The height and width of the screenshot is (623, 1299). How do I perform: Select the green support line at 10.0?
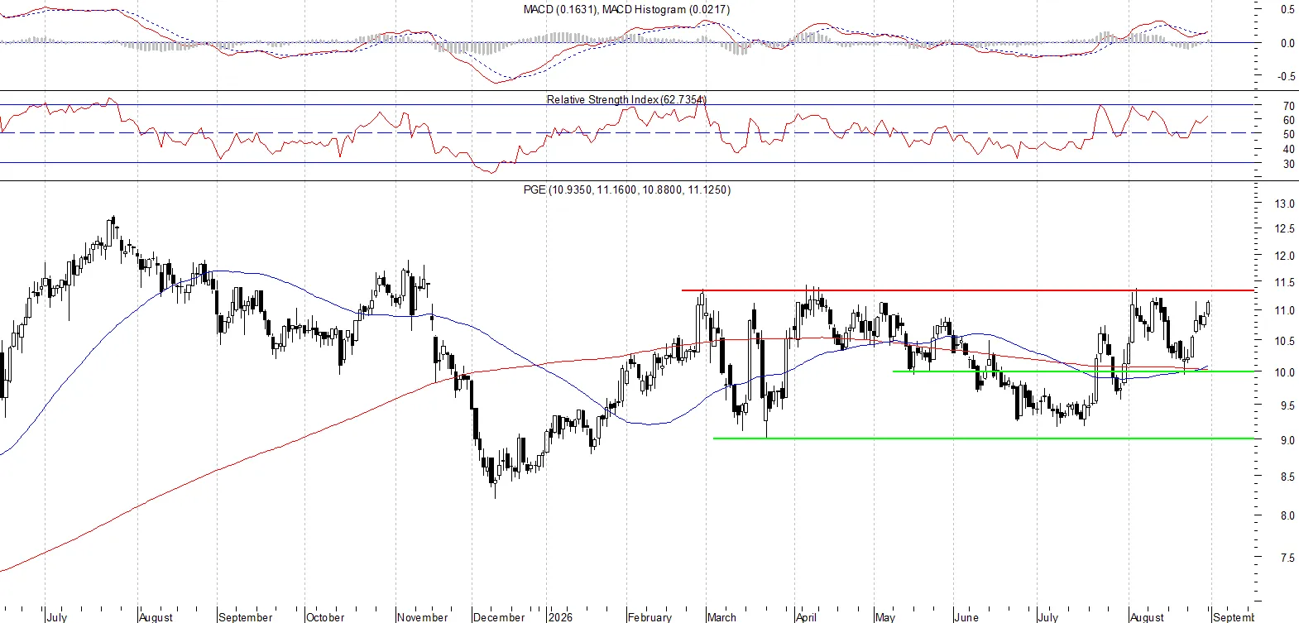(1073, 371)
